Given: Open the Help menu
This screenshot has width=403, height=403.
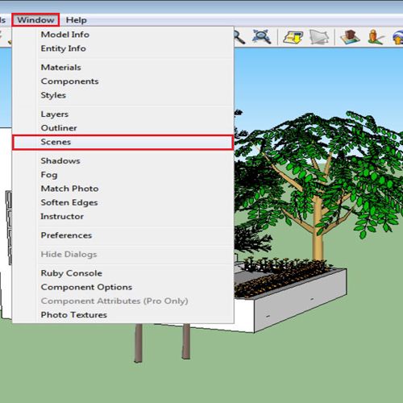Looking at the screenshot, I should click(77, 20).
